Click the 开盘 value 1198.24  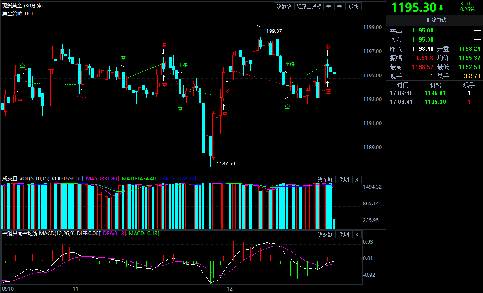coord(469,49)
